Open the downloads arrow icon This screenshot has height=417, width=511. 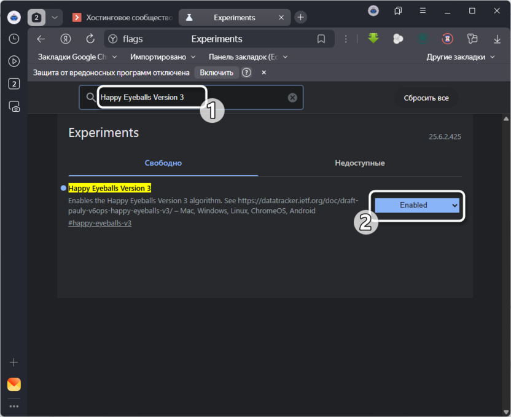(497, 39)
